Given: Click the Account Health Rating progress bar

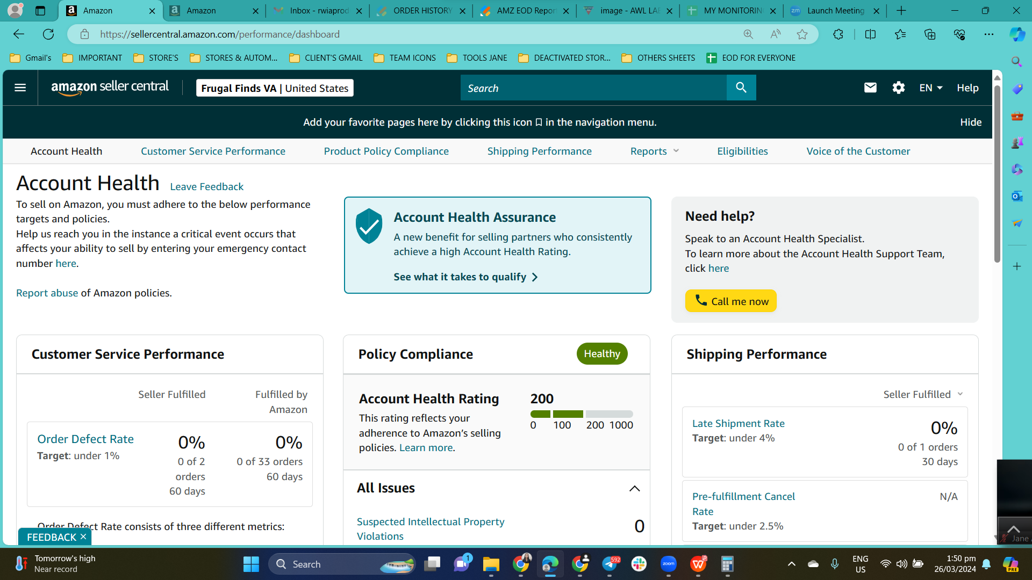Looking at the screenshot, I should click(582, 414).
